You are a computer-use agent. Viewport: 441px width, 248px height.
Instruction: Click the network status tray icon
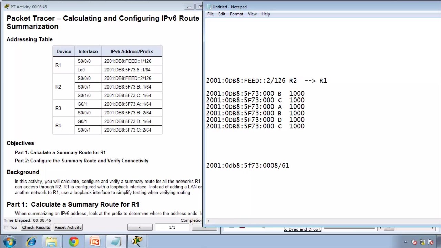pos(422,242)
